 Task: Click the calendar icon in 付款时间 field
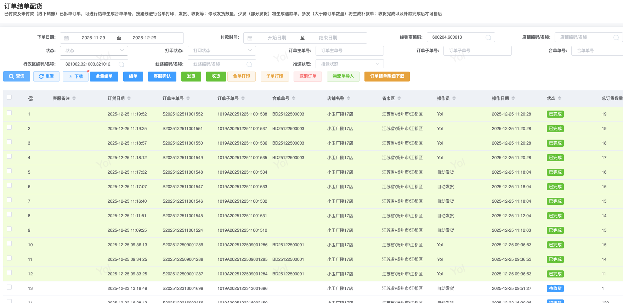(x=250, y=38)
